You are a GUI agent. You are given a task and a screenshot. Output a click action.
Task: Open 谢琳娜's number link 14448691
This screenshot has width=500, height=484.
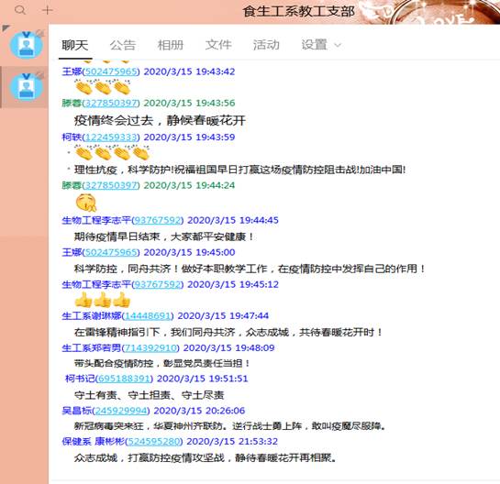148,315
